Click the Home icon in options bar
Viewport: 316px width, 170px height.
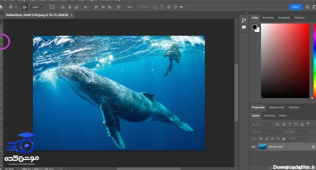tap(1, 7)
